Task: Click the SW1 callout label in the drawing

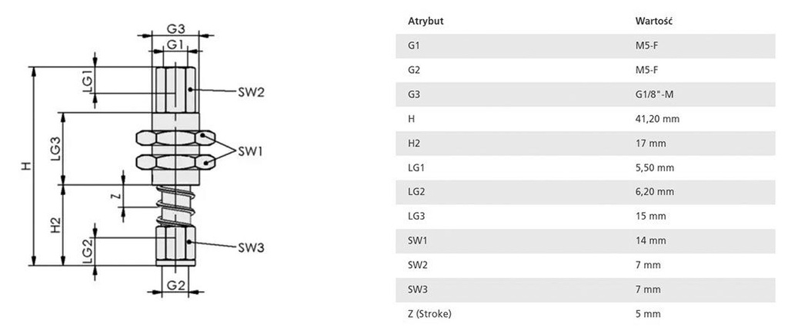Action: click(x=251, y=151)
